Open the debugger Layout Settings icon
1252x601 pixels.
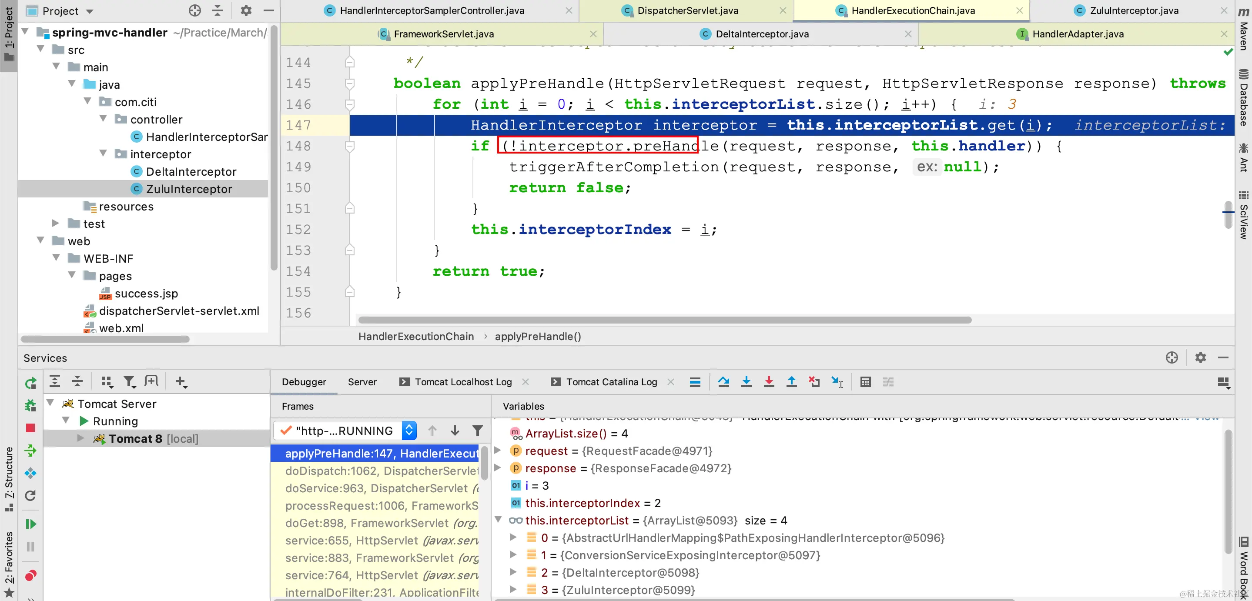tap(1224, 382)
